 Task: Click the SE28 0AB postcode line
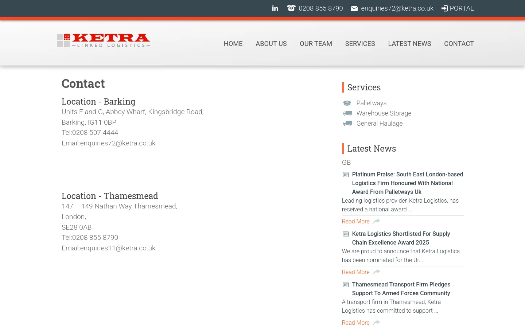pos(77,227)
